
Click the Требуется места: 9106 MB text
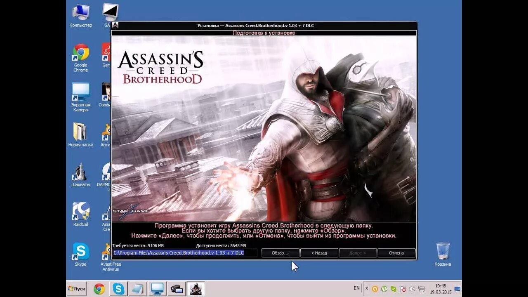(138, 245)
